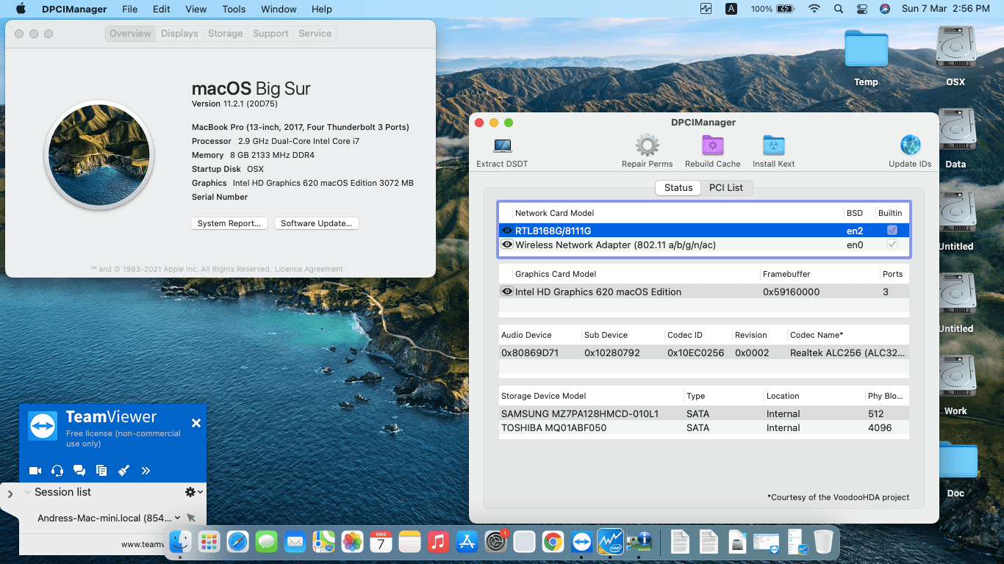Image resolution: width=1004 pixels, height=564 pixels.
Task: Toggle Builtin checkbox for Wireless Network Adapter
Action: [x=892, y=245]
